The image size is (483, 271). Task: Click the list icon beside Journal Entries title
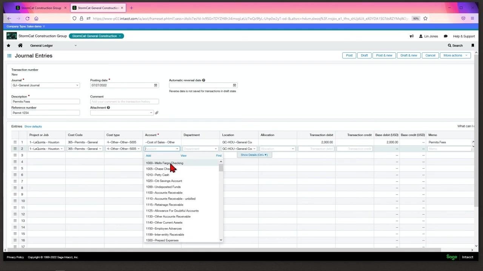pyautogui.click(x=9, y=56)
